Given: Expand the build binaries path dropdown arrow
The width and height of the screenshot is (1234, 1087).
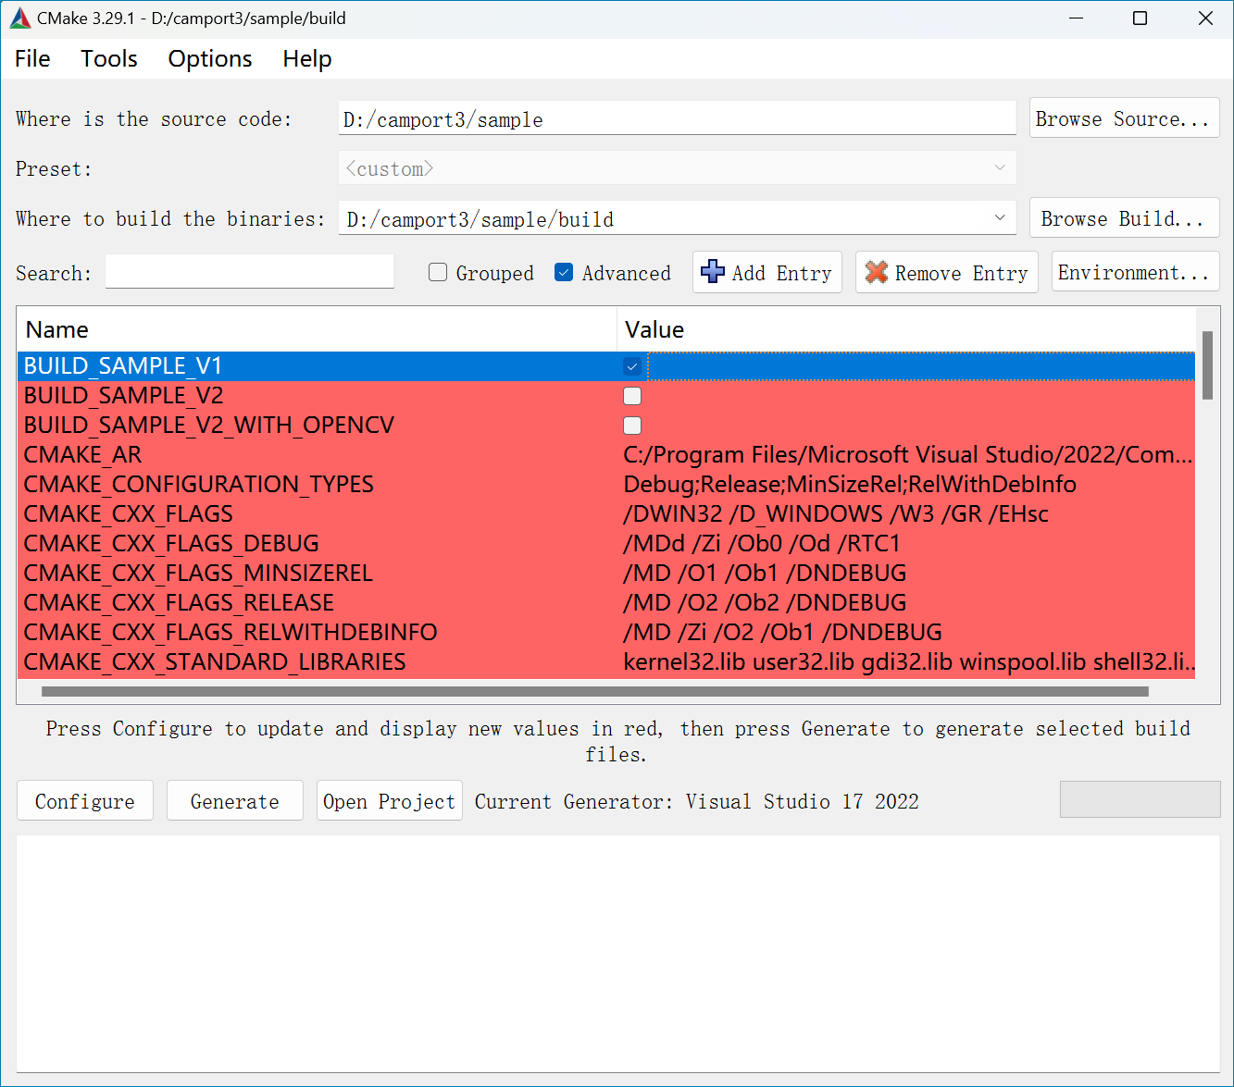Looking at the screenshot, I should point(1000,218).
